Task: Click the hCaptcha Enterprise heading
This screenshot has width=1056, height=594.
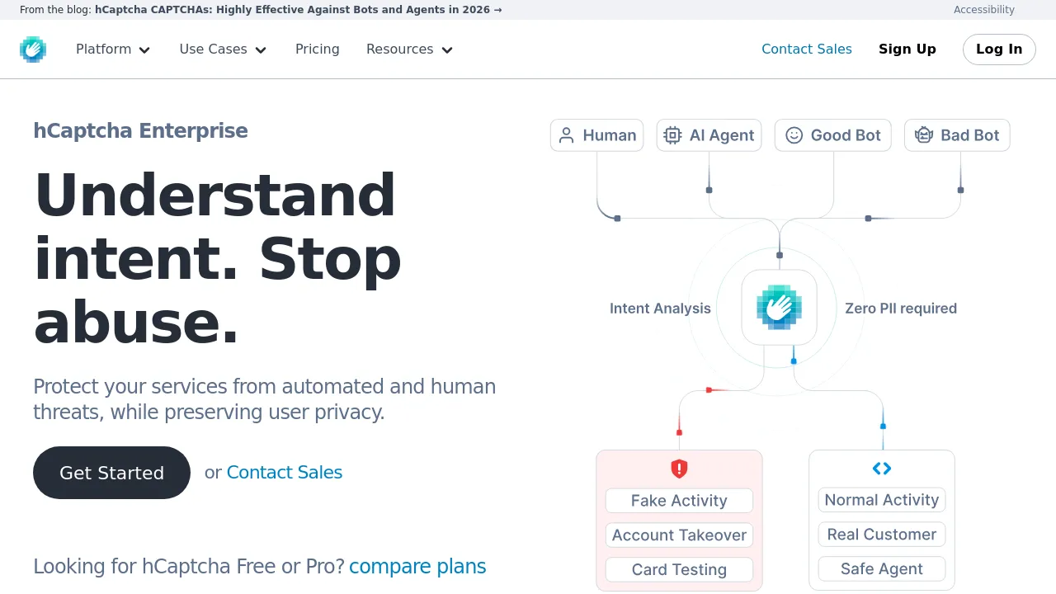Action: 140,131
